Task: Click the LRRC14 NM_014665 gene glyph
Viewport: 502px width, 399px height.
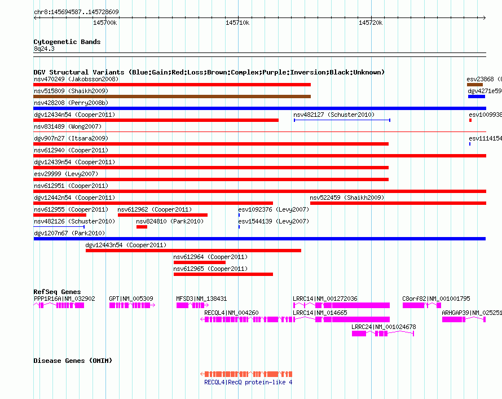Action: (x=341, y=319)
